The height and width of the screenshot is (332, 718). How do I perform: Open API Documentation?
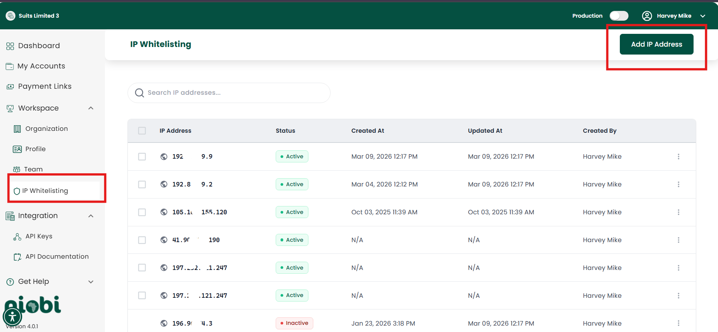point(57,257)
